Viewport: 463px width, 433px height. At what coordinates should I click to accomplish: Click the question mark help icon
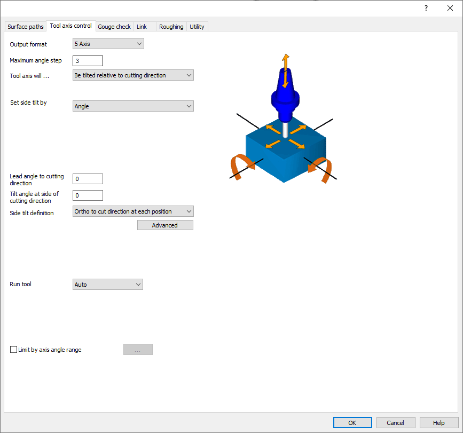pyautogui.click(x=426, y=8)
